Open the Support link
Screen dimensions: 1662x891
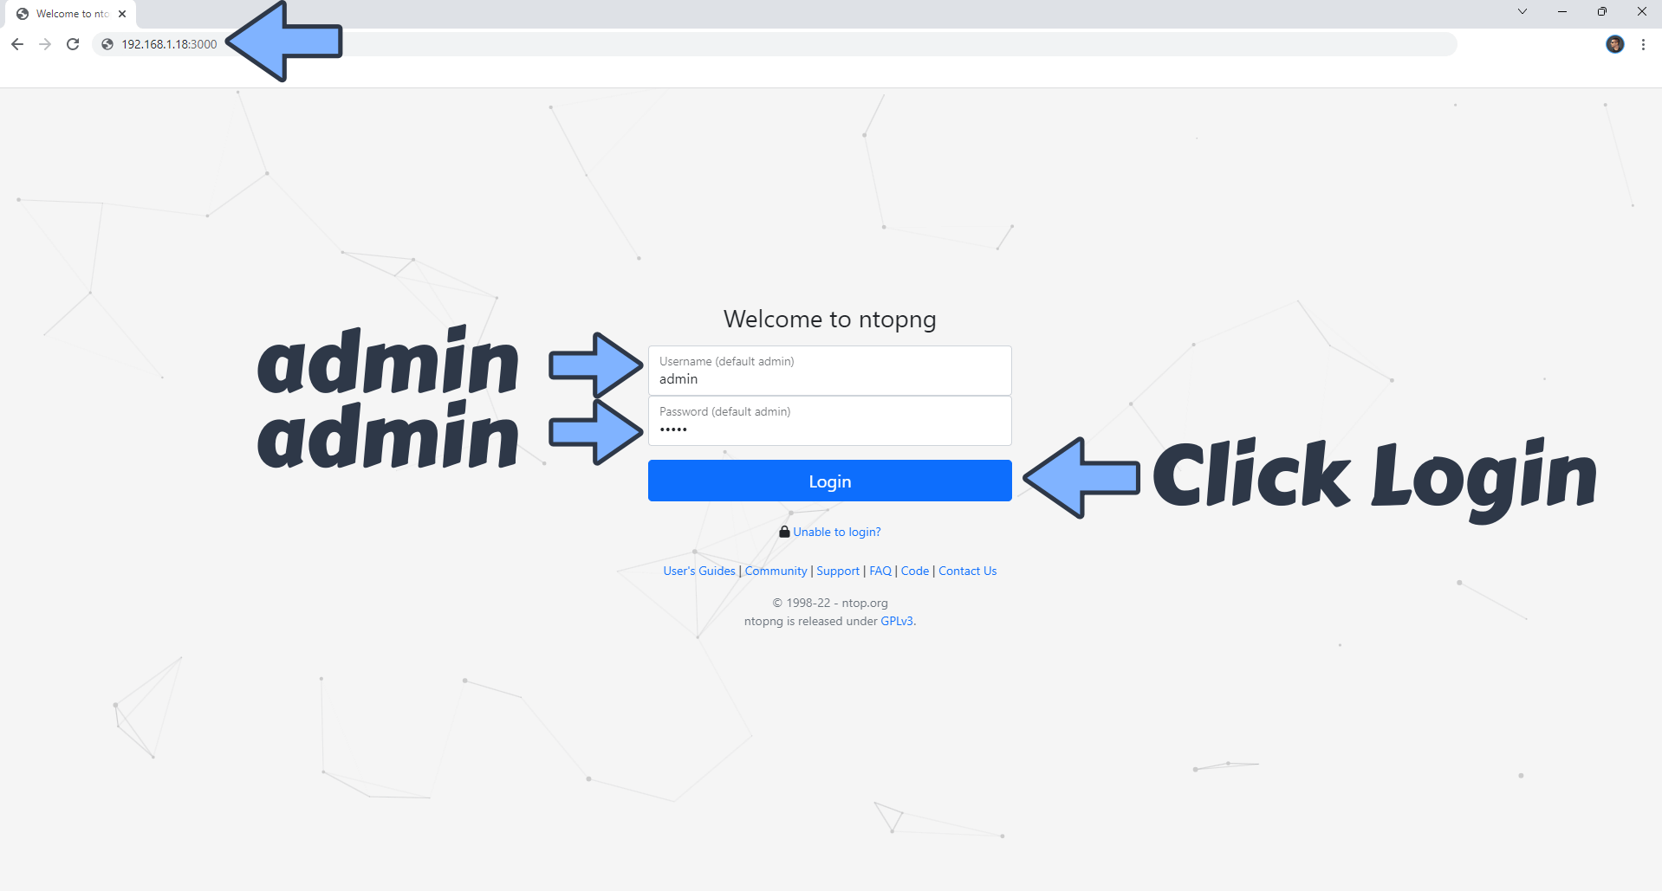(x=838, y=571)
